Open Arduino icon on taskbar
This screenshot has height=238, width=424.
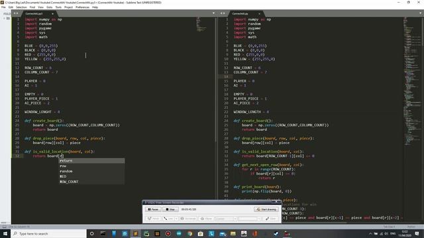pos(179,233)
